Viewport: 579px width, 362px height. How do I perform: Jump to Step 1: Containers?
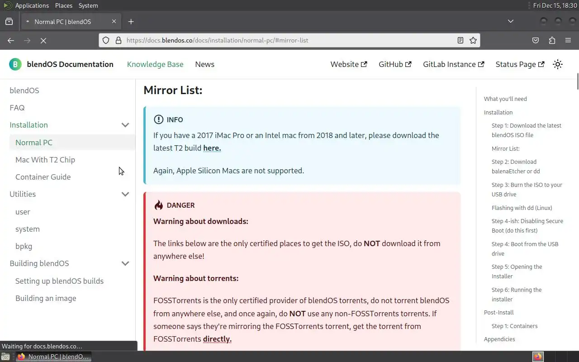(514, 326)
